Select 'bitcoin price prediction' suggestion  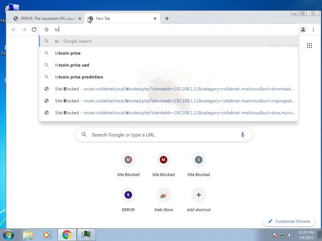[169, 77]
